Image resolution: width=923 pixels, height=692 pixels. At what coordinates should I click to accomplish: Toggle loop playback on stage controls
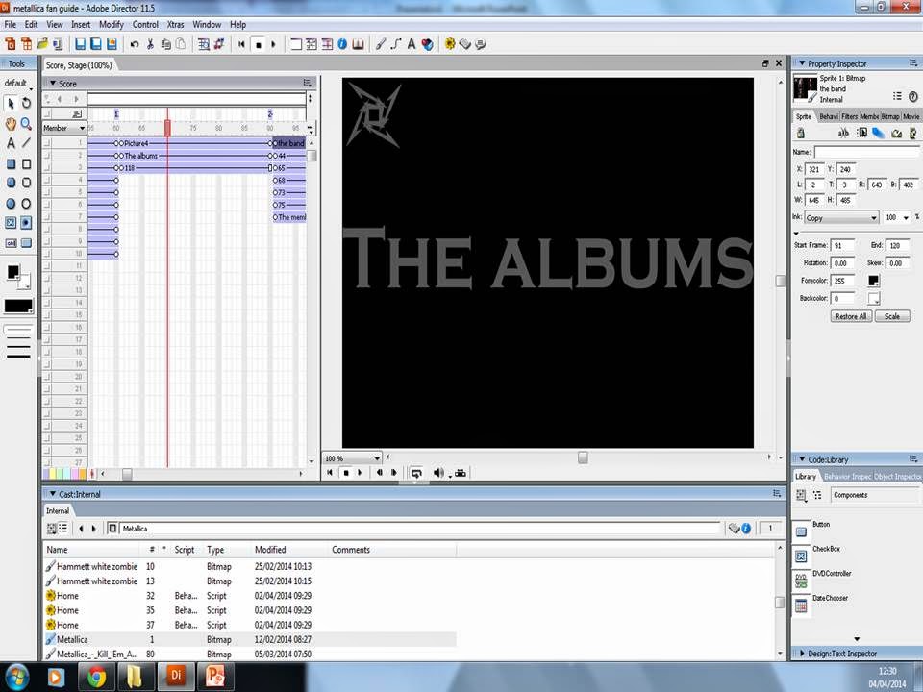tap(416, 473)
